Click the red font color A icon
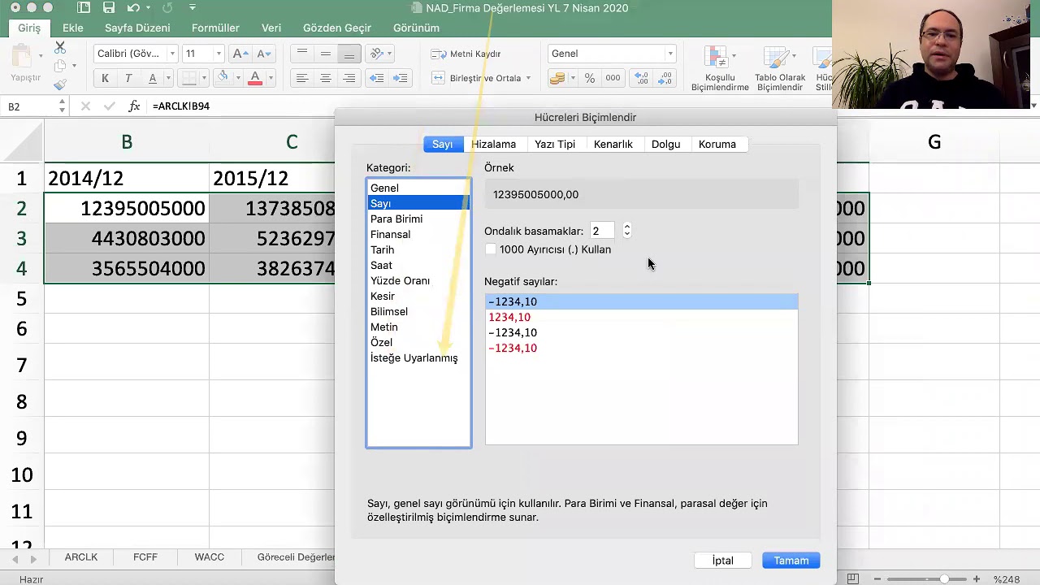The height and width of the screenshot is (585, 1040). coord(255,78)
